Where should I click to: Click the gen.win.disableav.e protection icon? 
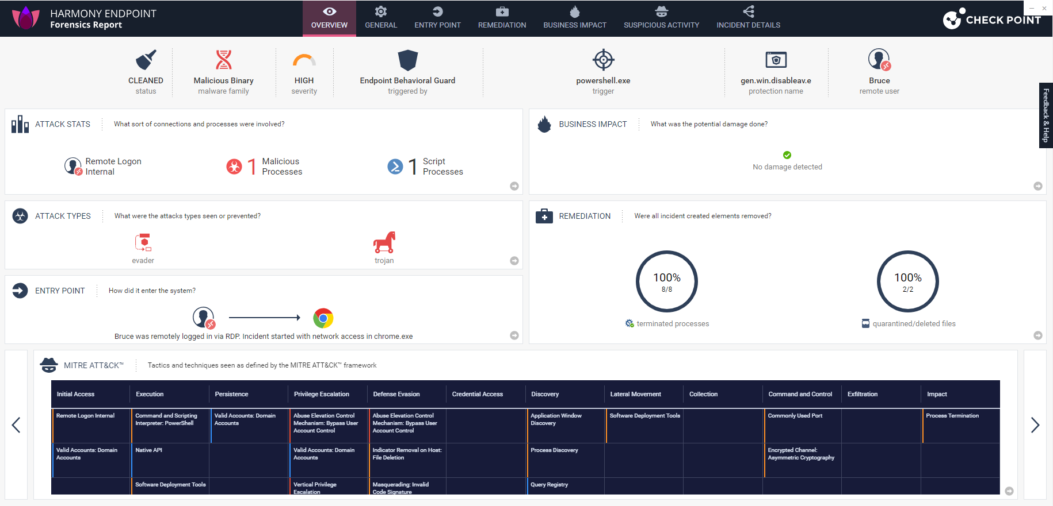coord(776,60)
